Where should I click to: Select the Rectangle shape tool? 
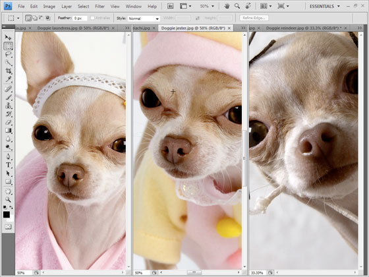[x=8, y=181]
